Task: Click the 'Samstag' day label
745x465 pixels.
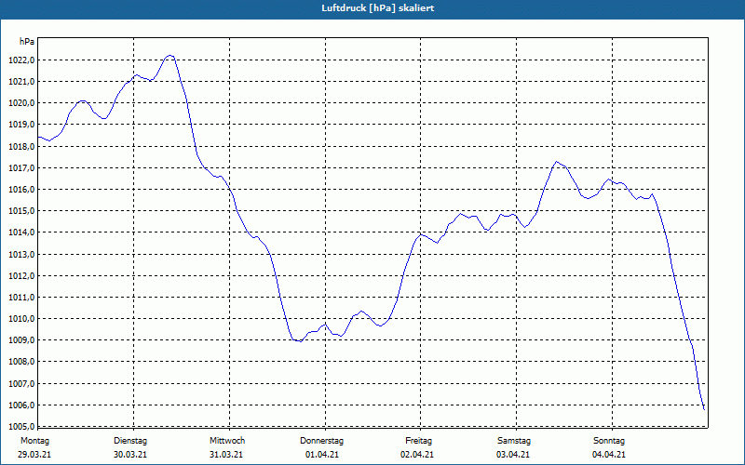Action: pyautogui.click(x=514, y=441)
